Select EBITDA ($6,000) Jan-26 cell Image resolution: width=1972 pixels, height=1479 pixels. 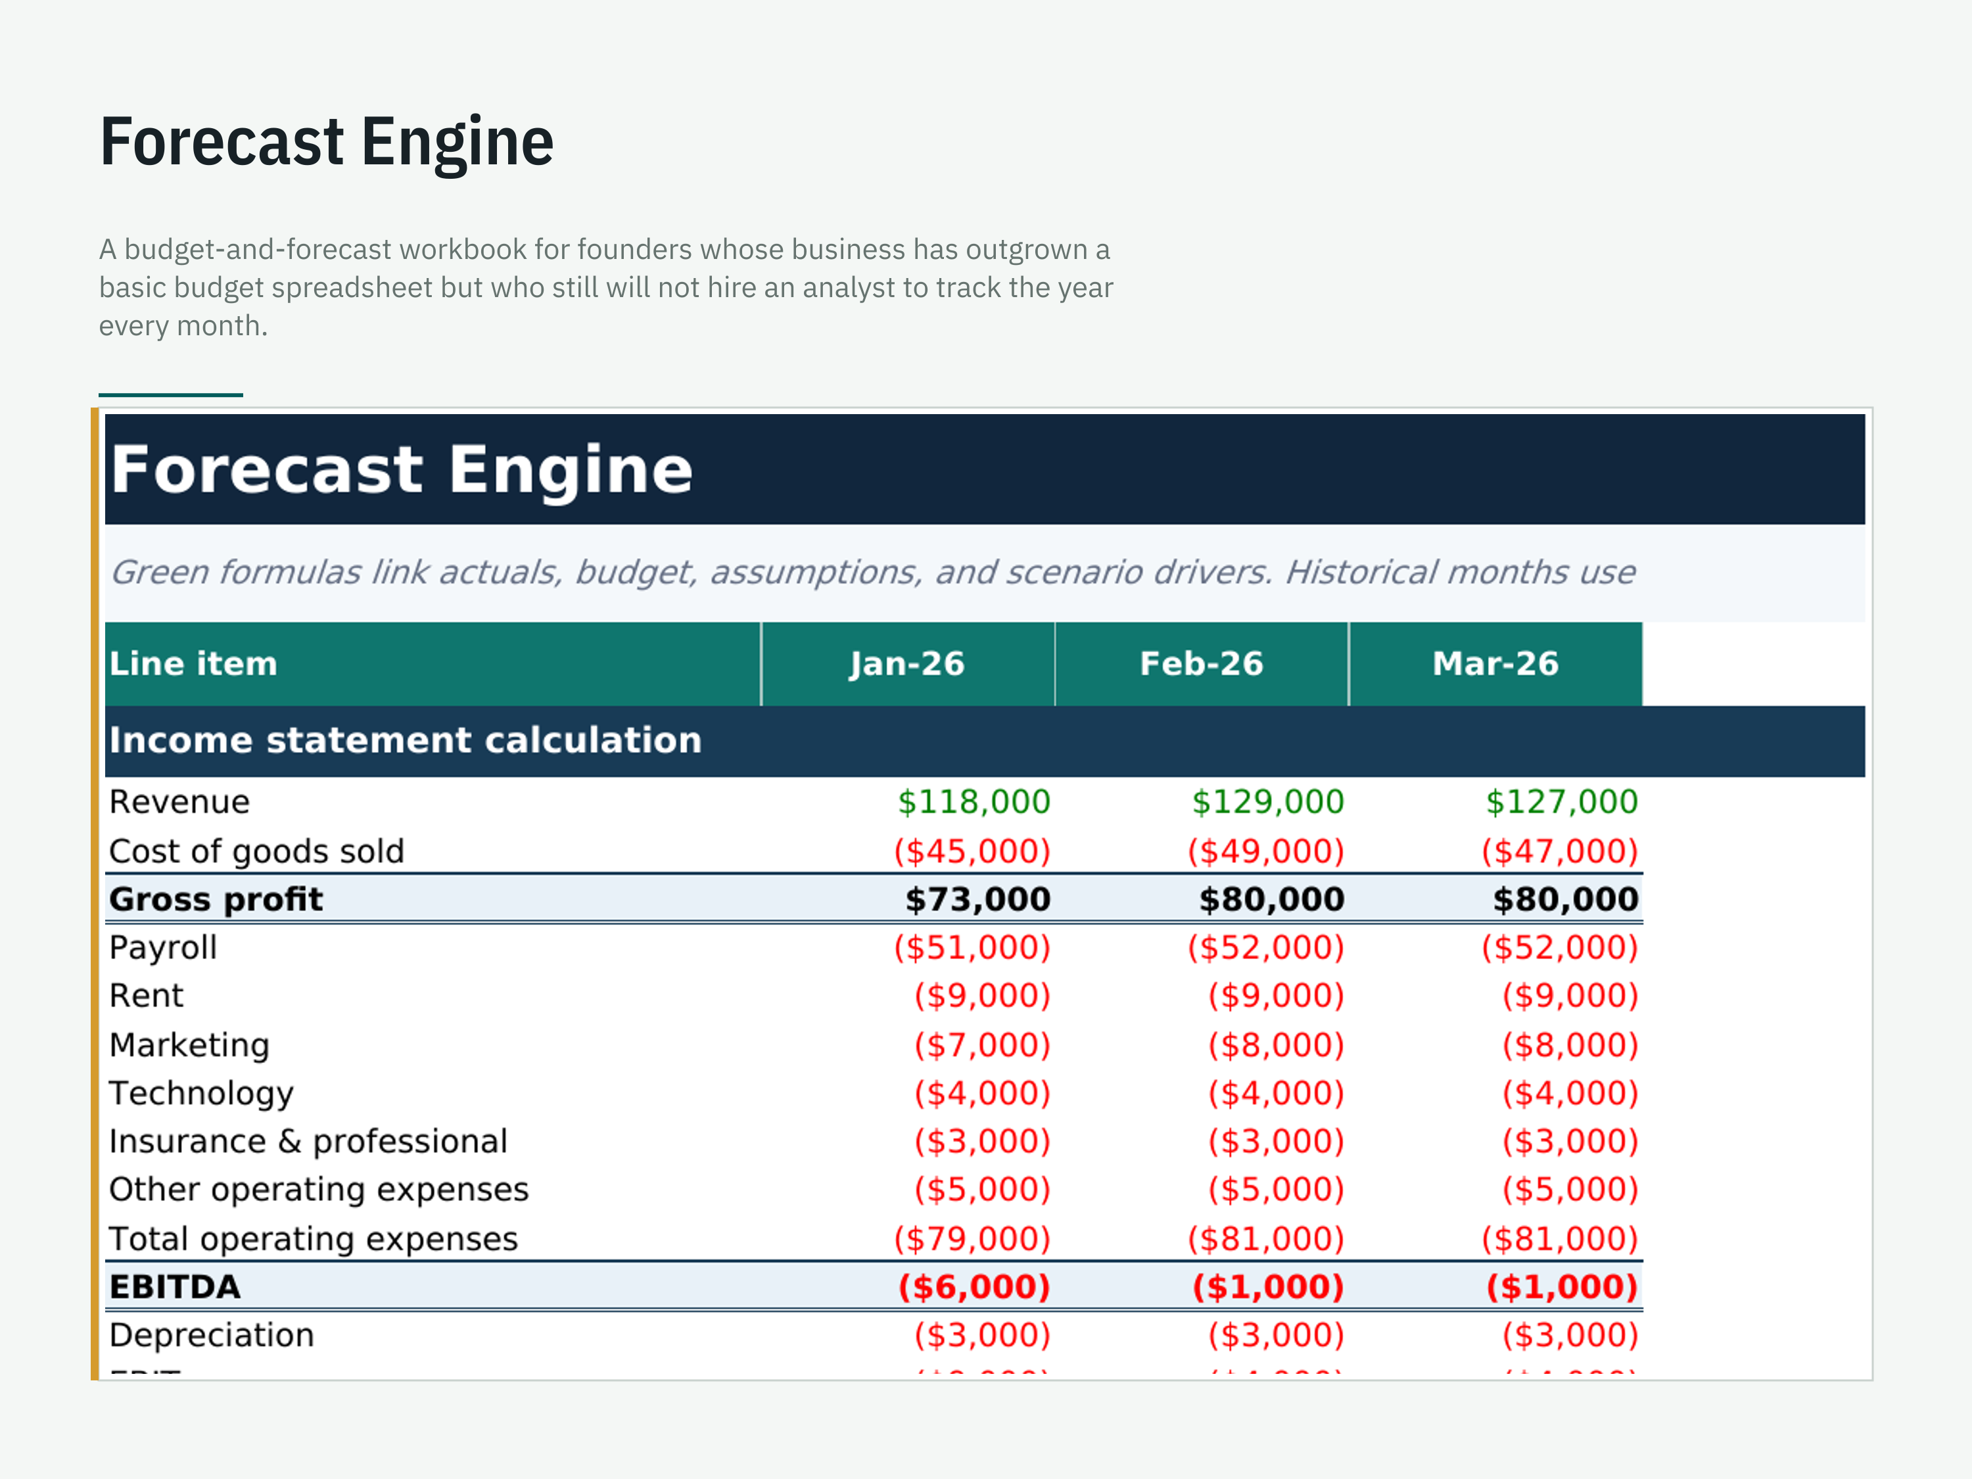point(974,1287)
